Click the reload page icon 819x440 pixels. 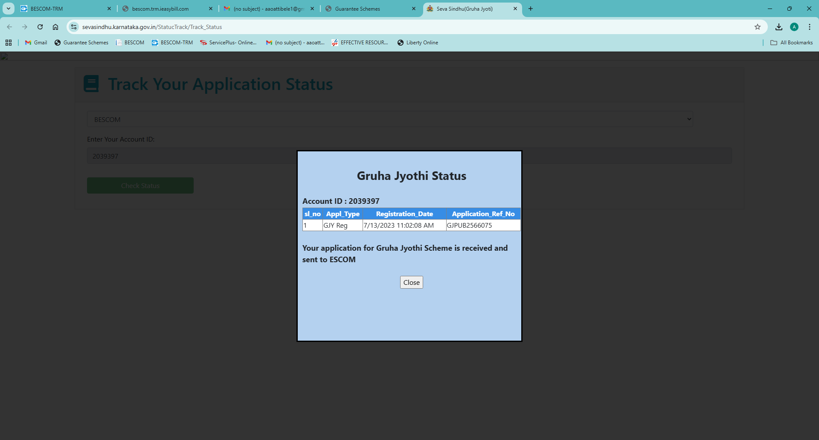click(x=40, y=27)
